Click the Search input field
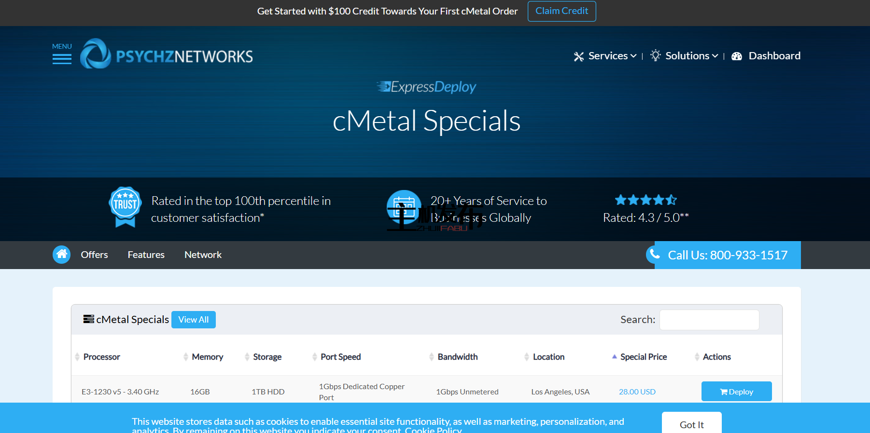The image size is (870, 433). click(709, 320)
